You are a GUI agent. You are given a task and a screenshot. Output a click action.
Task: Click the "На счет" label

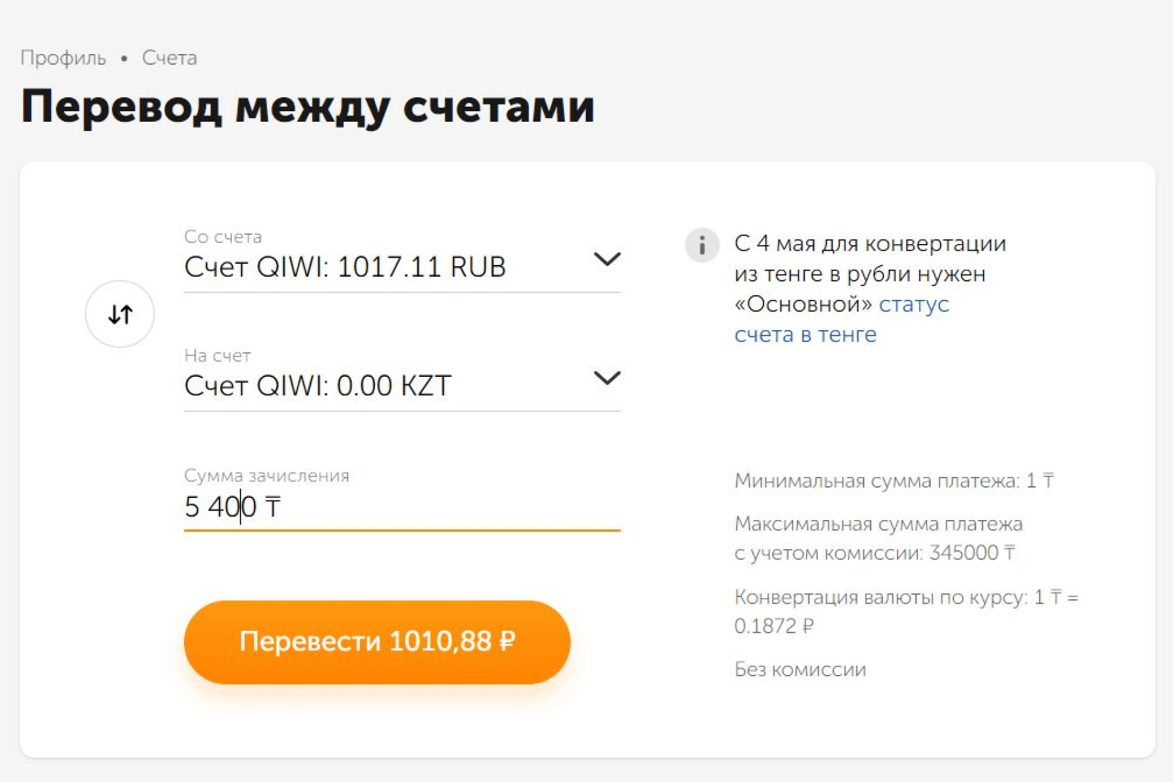point(217,355)
